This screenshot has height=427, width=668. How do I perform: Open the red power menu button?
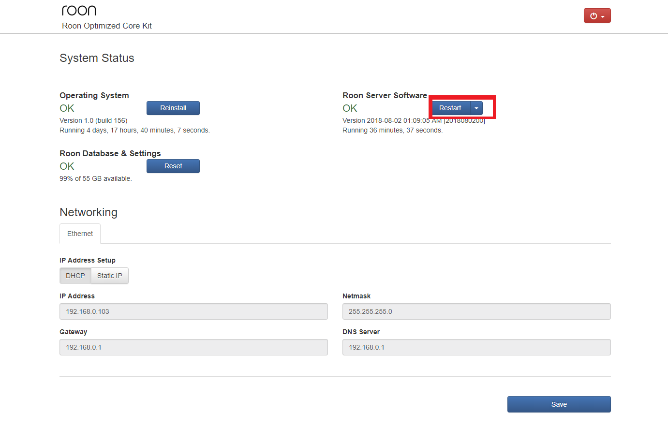point(597,15)
